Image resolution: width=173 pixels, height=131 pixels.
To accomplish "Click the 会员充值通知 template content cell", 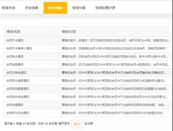I will [x=115, y=105].
